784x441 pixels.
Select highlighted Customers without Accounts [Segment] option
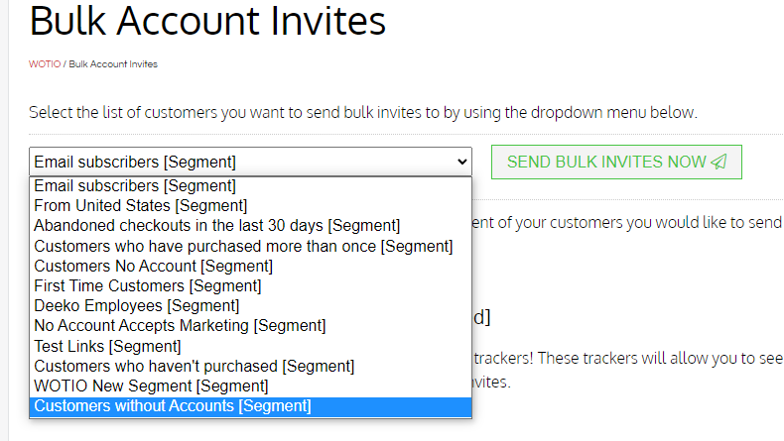click(250, 406)
